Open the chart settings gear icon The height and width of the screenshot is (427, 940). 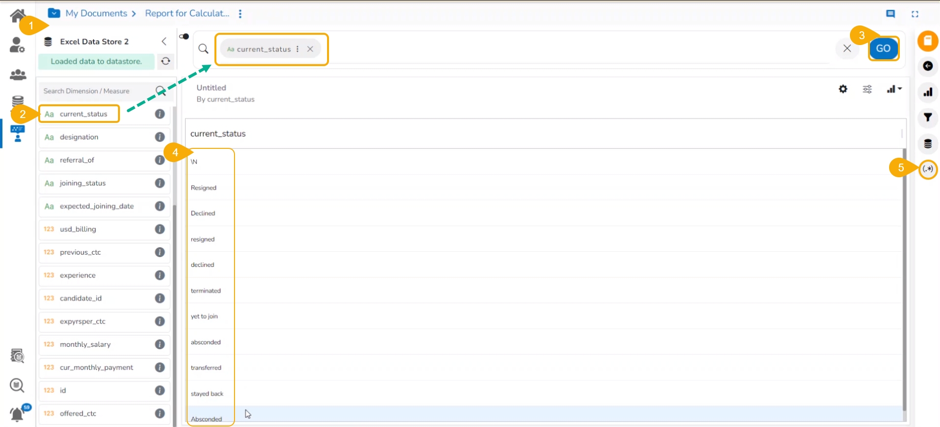[x=843, y=89]
